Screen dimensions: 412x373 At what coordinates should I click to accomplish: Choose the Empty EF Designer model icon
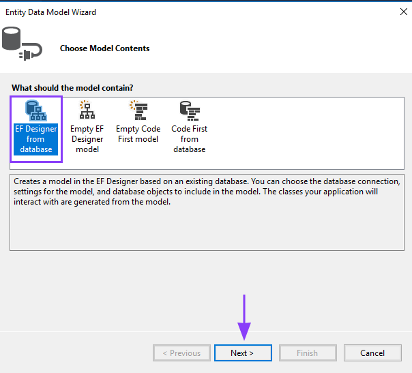(87, 110)
